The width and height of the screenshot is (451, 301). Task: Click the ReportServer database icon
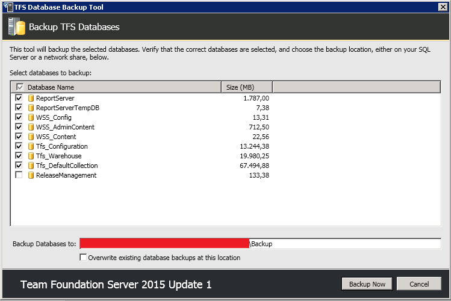tap(31, 98)
